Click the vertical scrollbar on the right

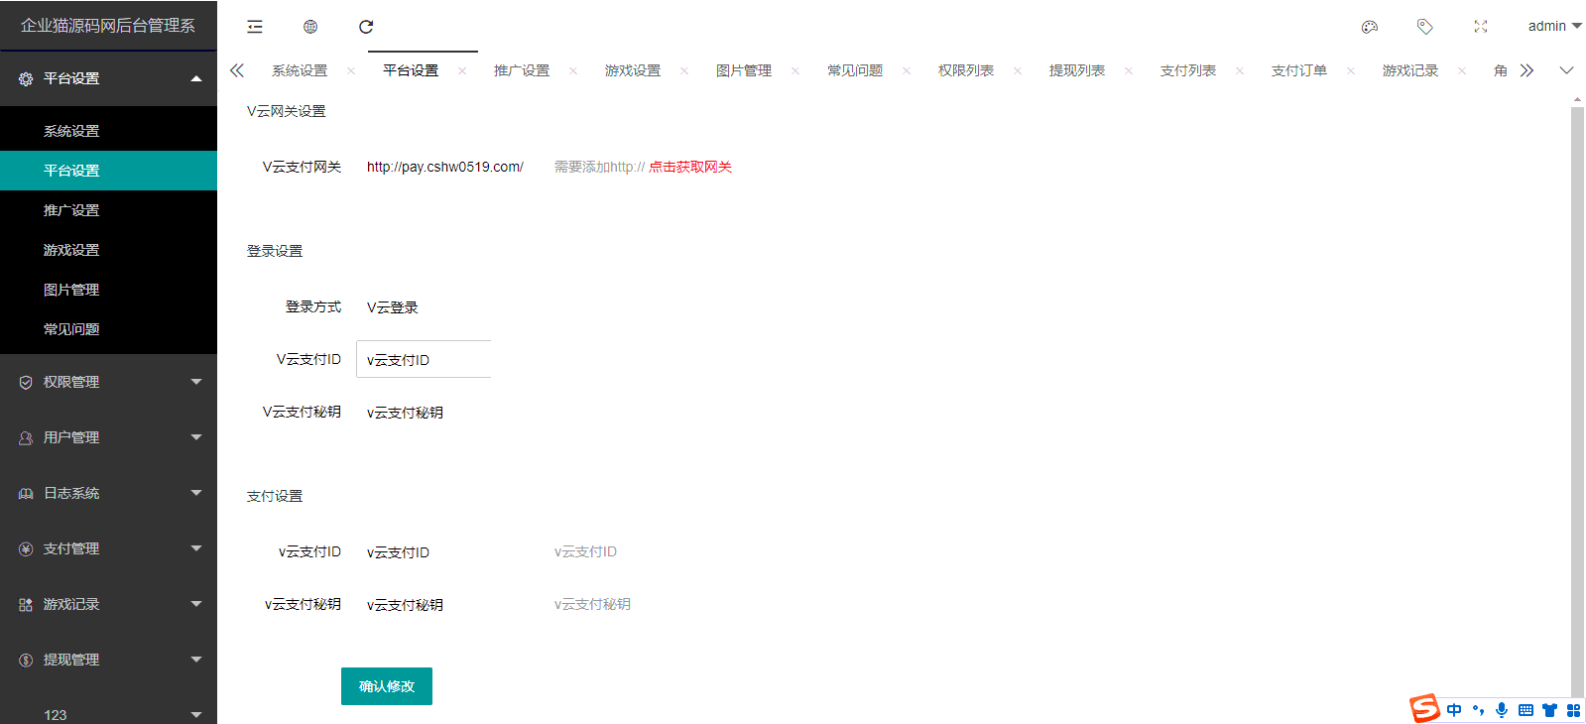click(1577, 397)
